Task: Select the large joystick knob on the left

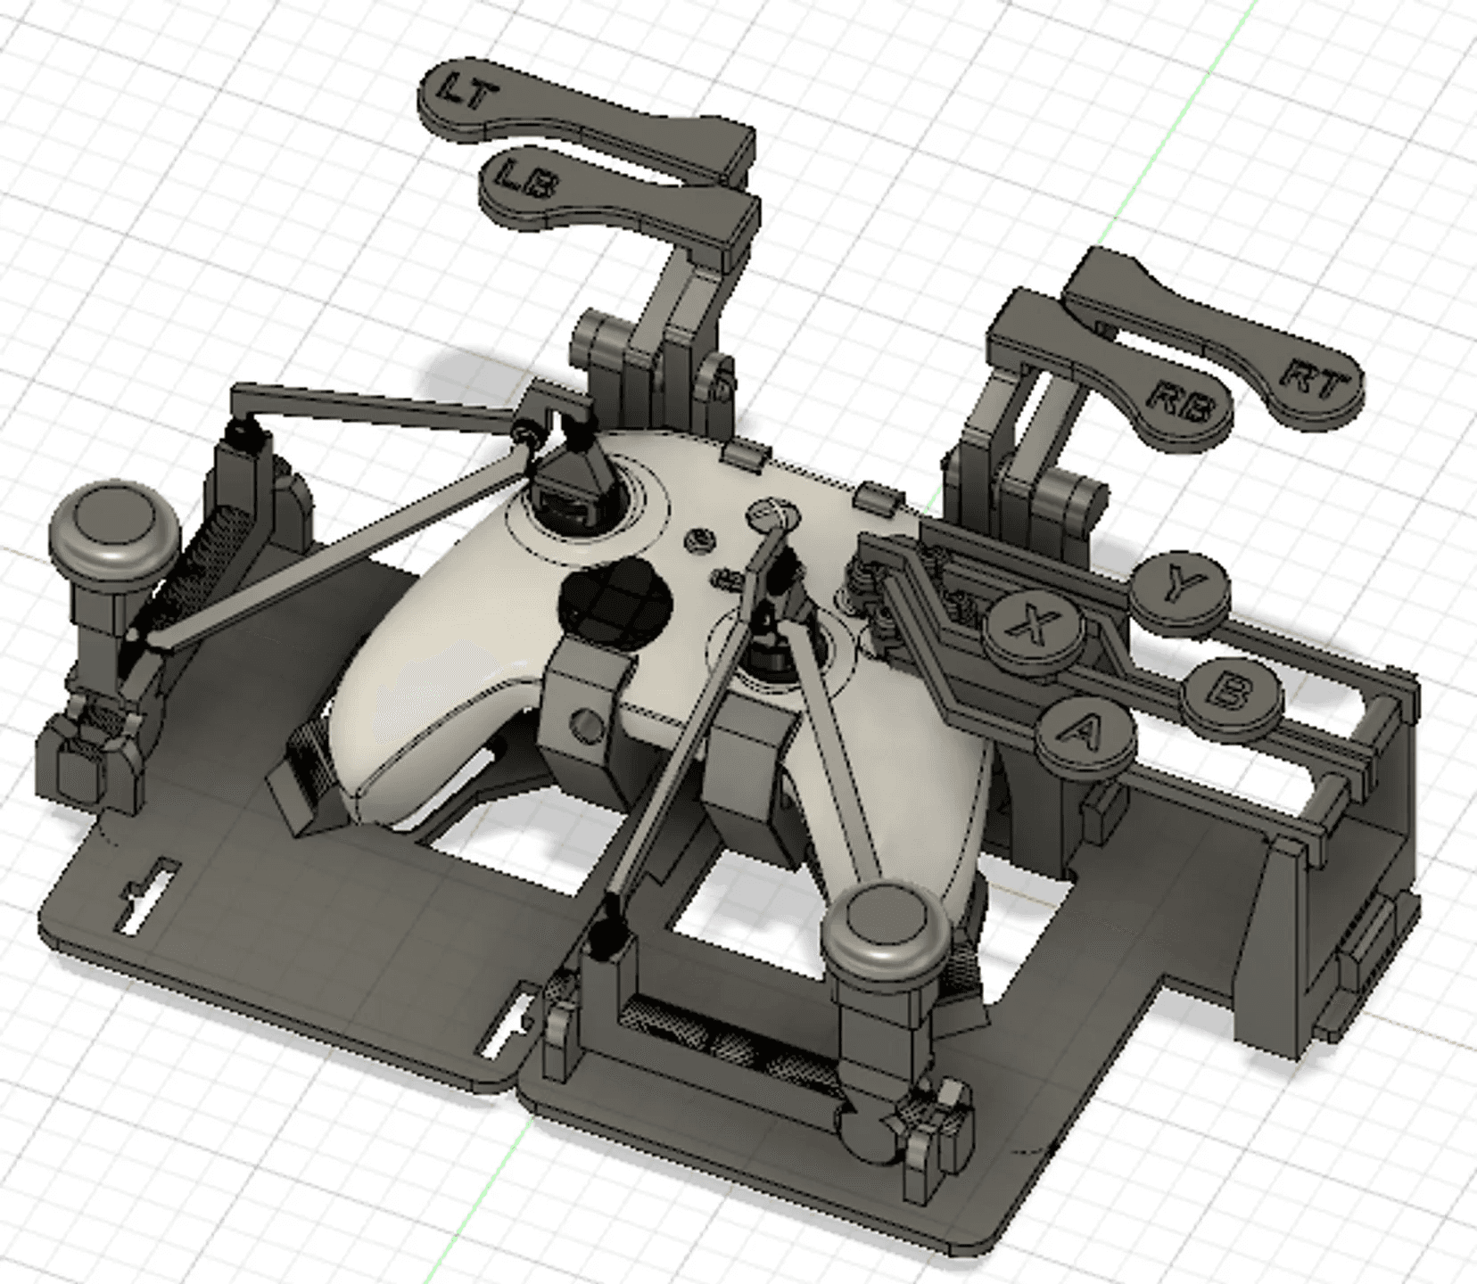Action: click(114, 535)
